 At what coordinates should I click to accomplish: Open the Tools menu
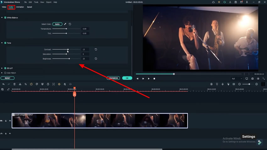click(36, 2)
